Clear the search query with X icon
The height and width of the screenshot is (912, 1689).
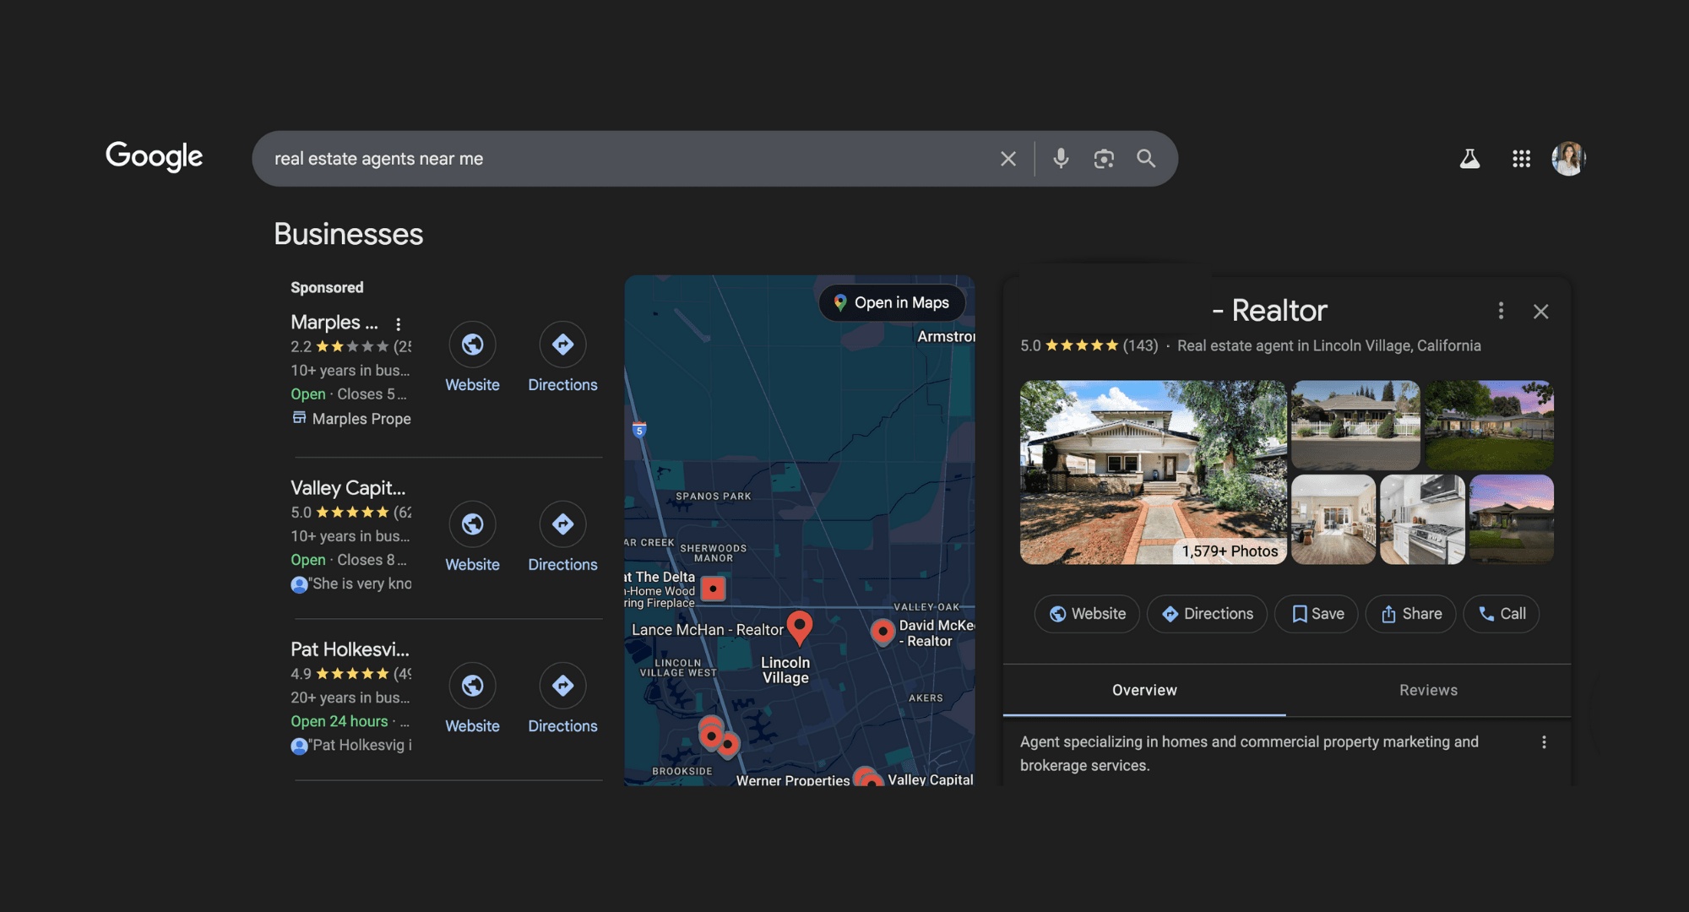coord(1007,159)
